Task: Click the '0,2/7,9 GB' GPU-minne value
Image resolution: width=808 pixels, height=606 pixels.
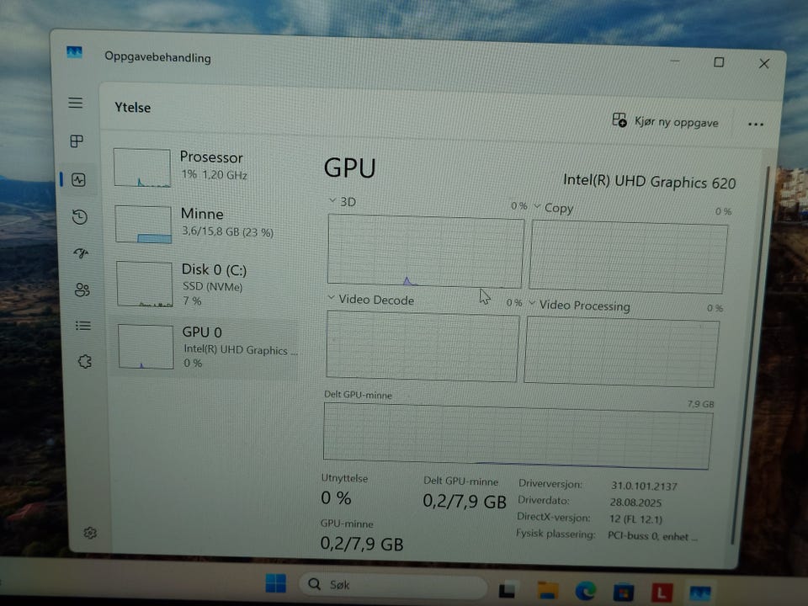Action: coord(362,544)
